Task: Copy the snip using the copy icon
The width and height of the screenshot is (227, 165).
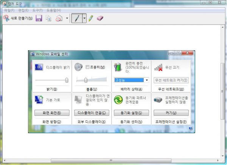Action: 48,18
